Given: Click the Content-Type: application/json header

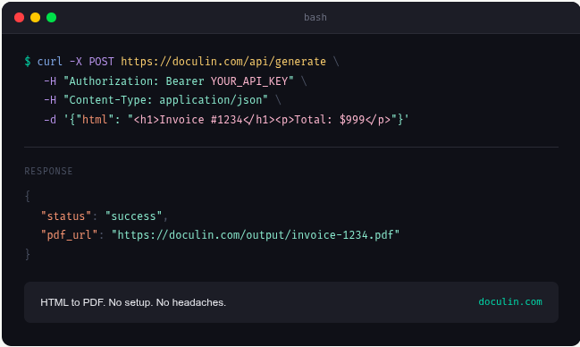Looking at the screenshot, I should pyautogui.click(x=165, y=100).
